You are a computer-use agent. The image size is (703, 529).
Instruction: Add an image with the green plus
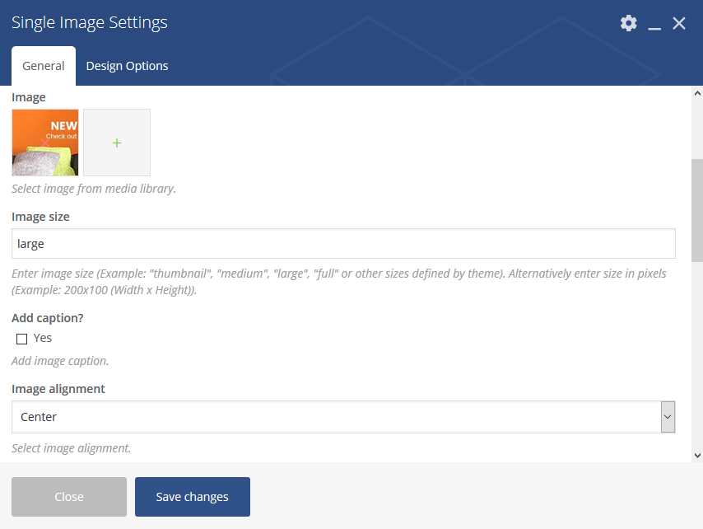pos(117,143)
